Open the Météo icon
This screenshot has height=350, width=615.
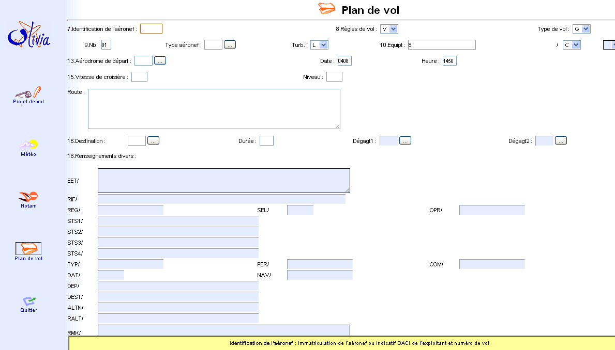tap(28, 145)
